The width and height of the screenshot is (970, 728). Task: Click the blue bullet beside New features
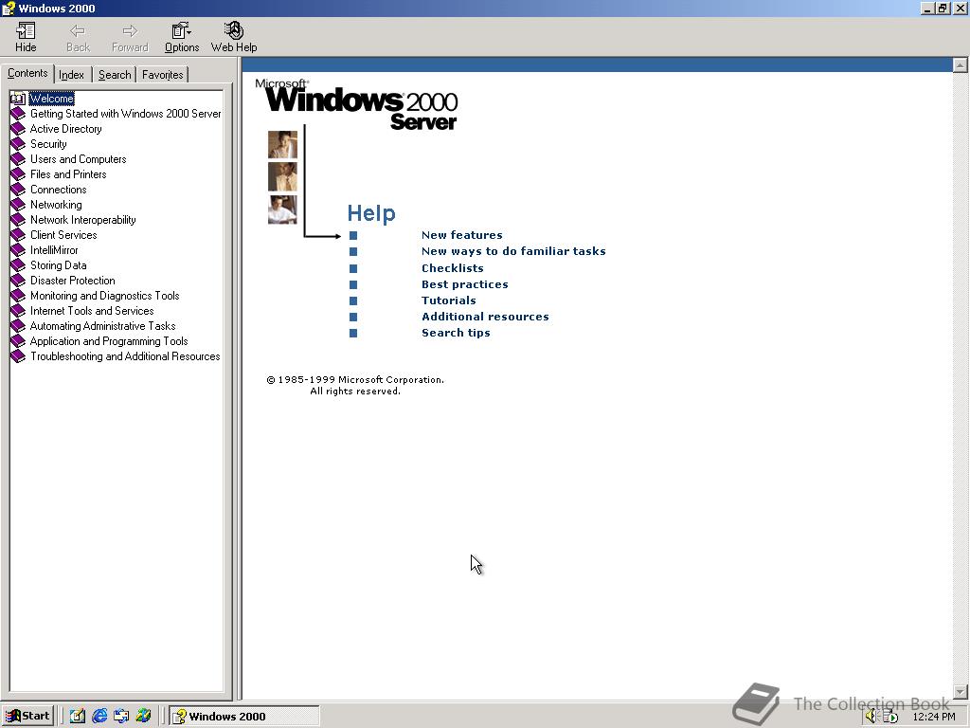click(353, 235)
